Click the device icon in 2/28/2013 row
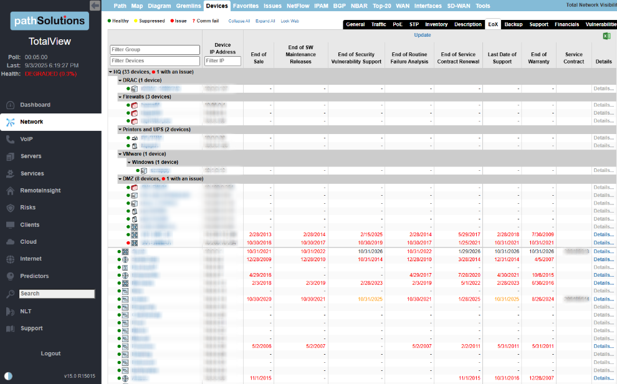Viewport: 617px width, 384px height. [134, 235]
